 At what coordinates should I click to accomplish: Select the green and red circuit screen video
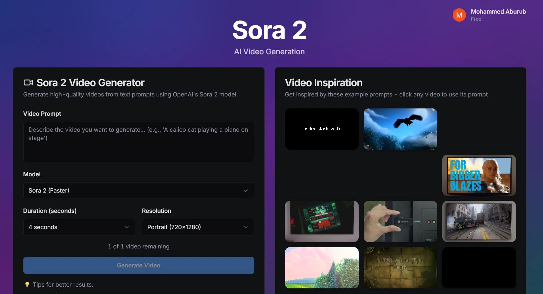point(322,221)
